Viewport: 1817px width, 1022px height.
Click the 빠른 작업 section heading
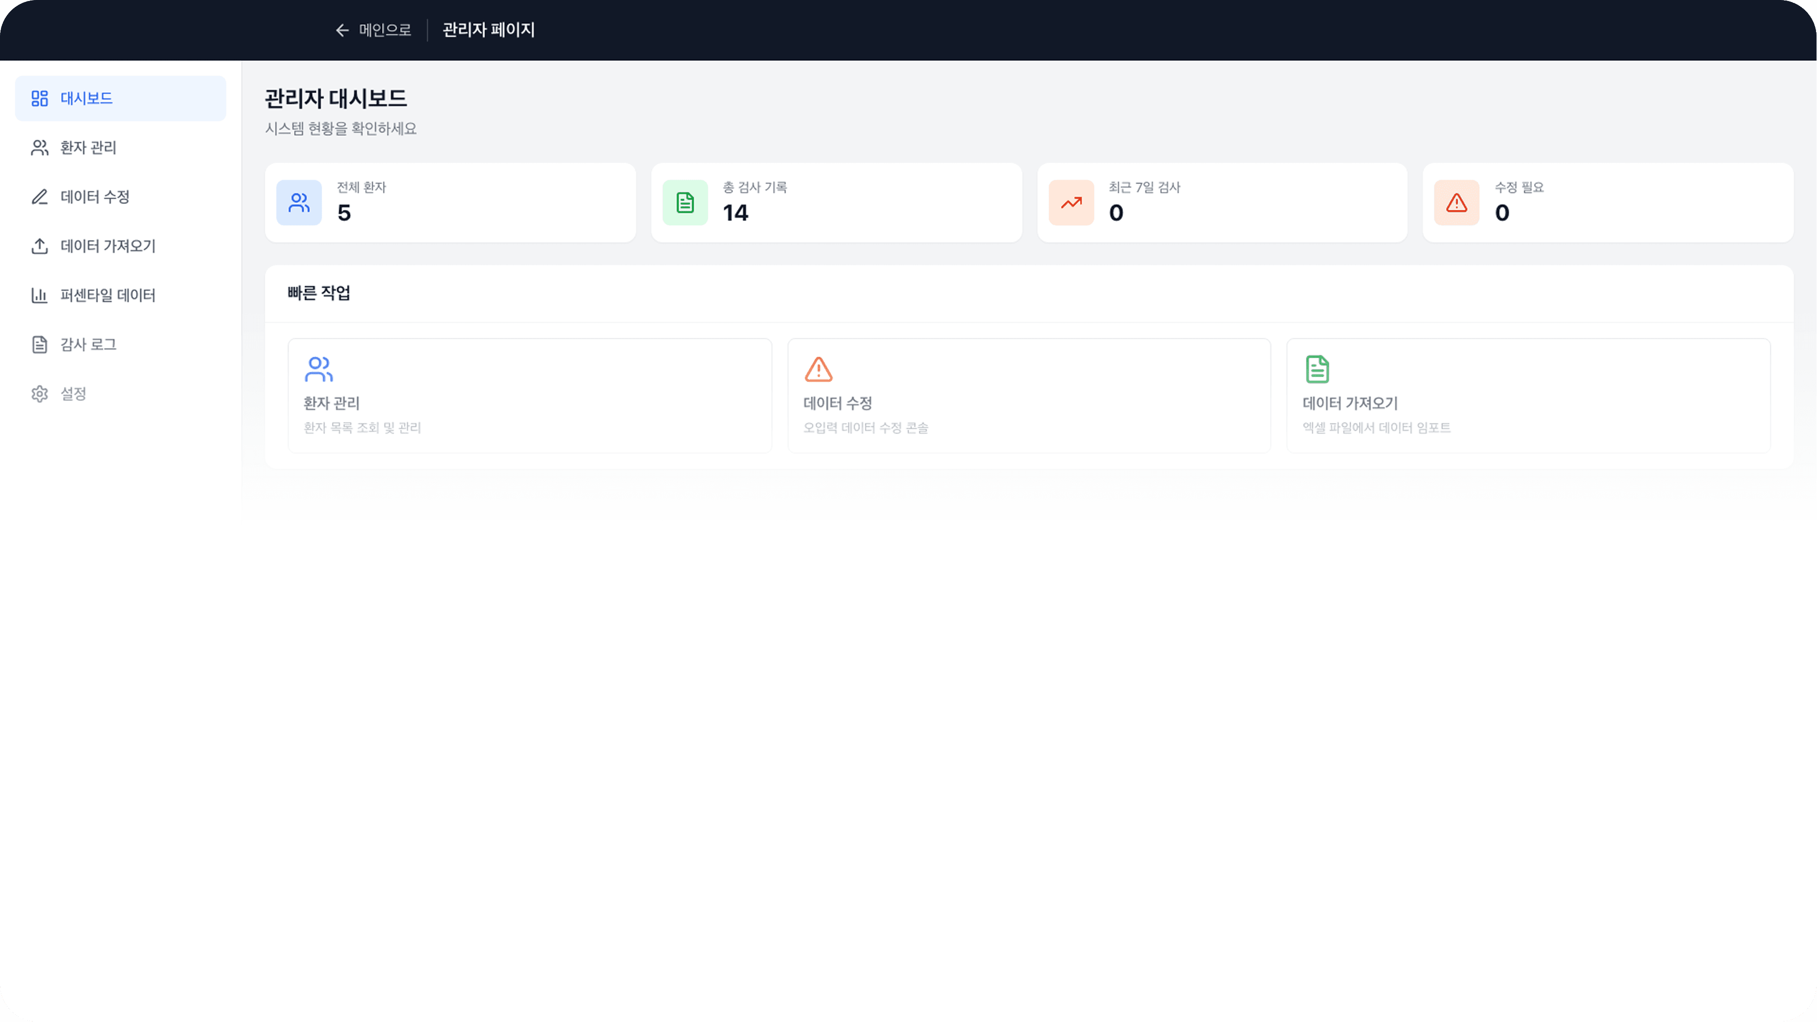pos(319,294)
